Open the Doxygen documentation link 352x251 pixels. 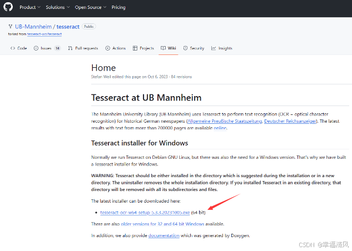[164, 235]
